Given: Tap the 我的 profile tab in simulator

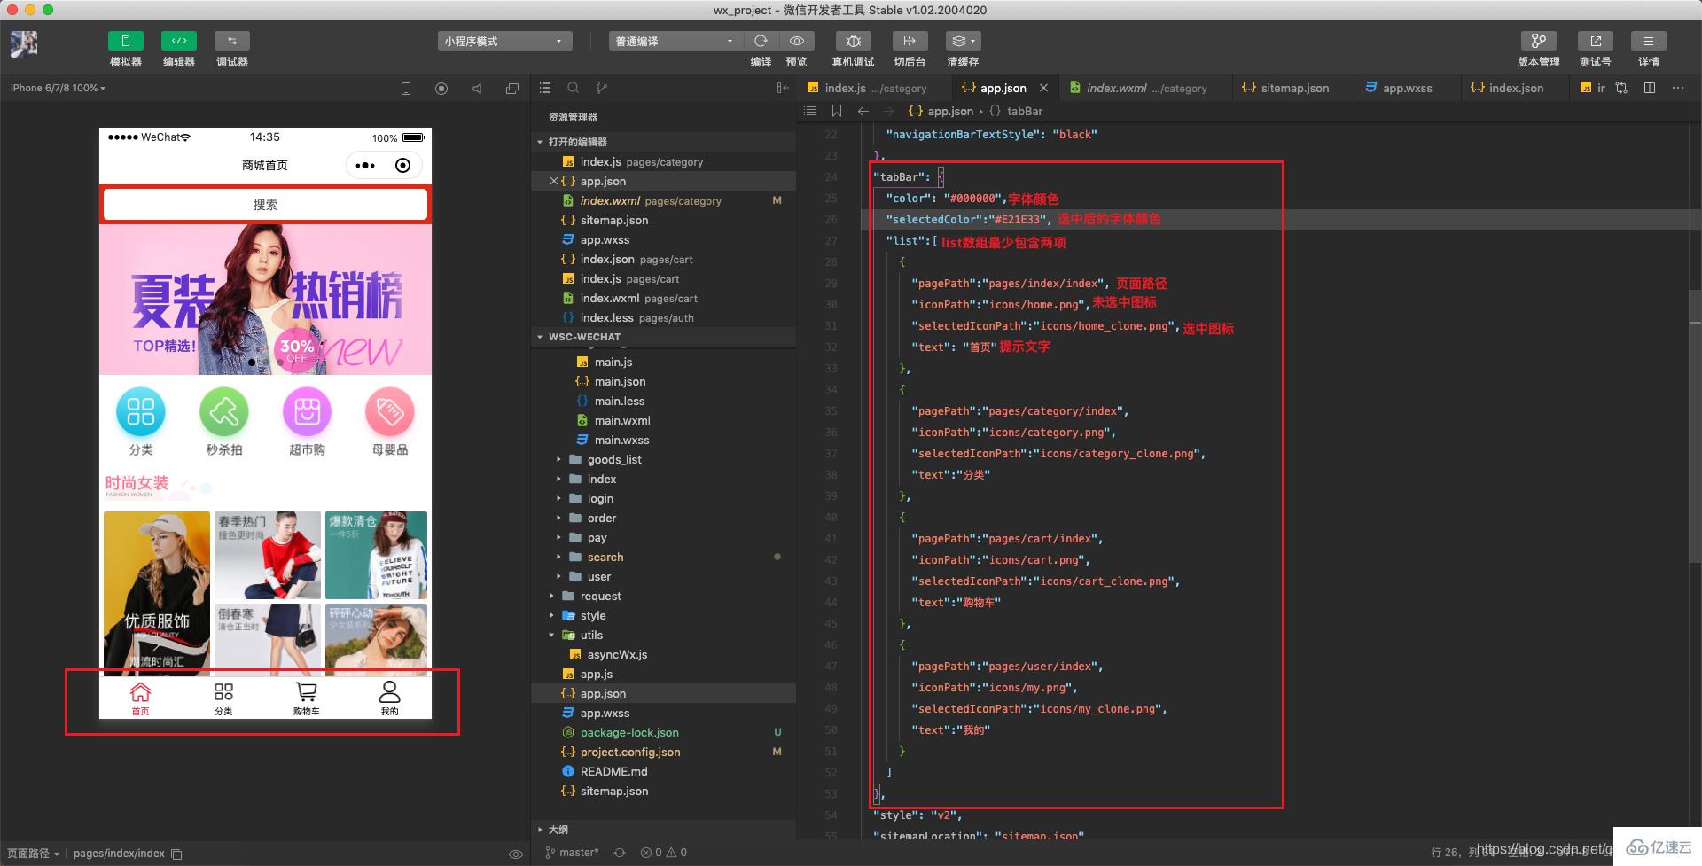Looking at the screenshot, I should coord(390,698).
